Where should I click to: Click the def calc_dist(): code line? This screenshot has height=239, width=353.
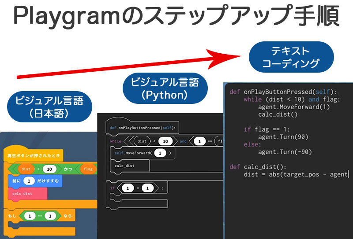(x=258, y=167)
